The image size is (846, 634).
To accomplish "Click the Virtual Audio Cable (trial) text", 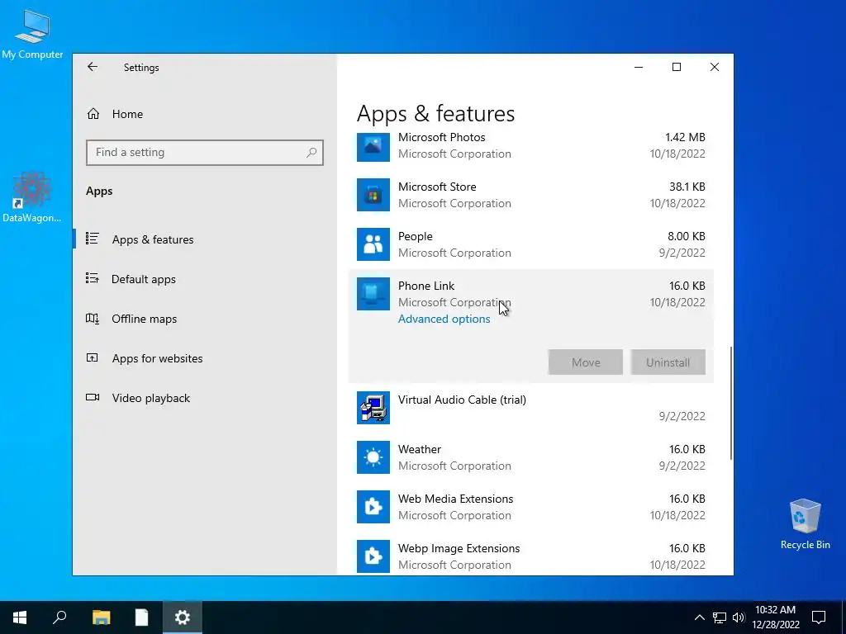I will [462, 400].
